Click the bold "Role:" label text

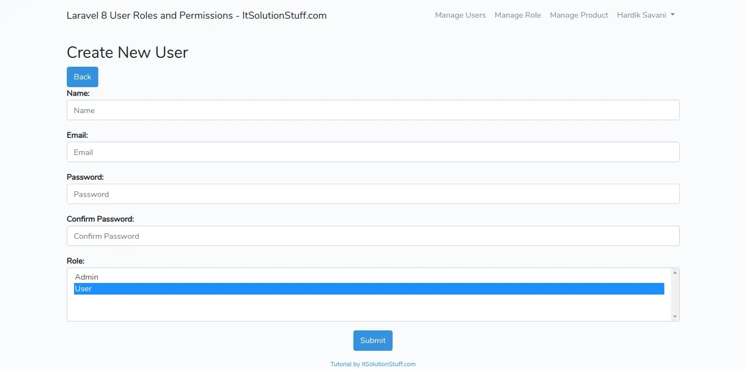(x=76, y=261)
